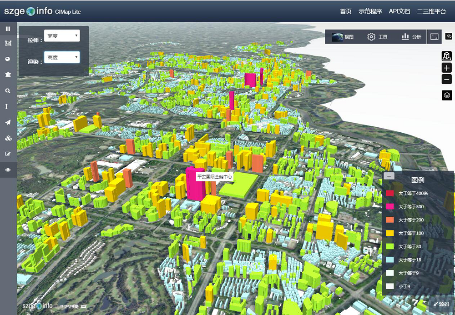
Task: Zoom out with the minus button
Action: click(x=447, y=80)
